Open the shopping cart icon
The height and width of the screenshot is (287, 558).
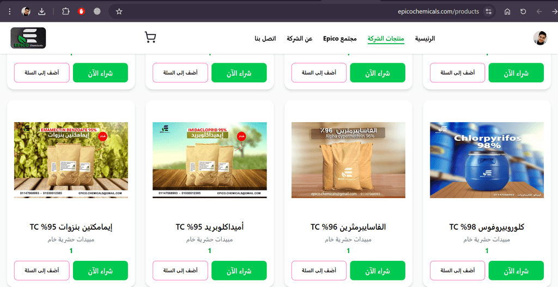coord(150,38)
